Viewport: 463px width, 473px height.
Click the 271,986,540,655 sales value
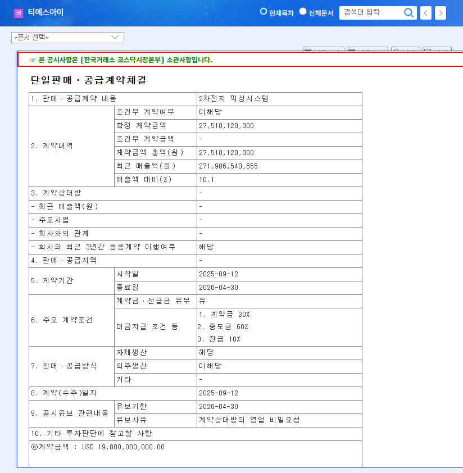click(228, 166)
